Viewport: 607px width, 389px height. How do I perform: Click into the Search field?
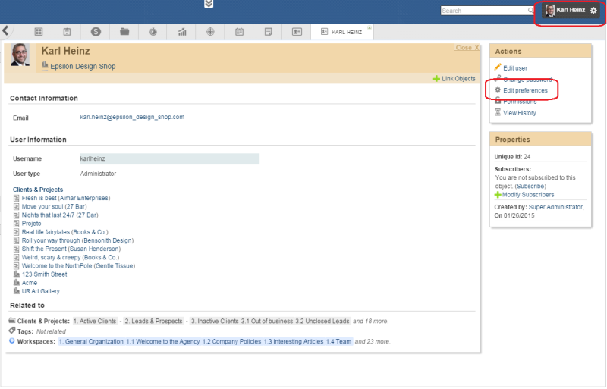(x=483, y=11)
